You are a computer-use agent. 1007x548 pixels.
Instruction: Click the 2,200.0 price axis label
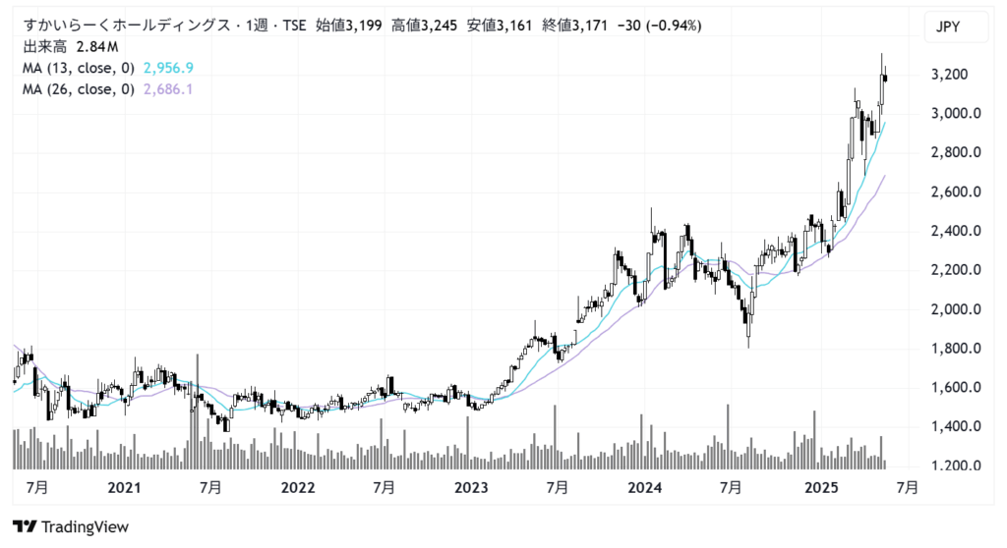[x=956, y=270]
